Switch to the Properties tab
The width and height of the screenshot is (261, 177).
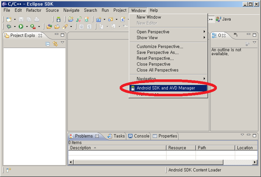(165, 136)
